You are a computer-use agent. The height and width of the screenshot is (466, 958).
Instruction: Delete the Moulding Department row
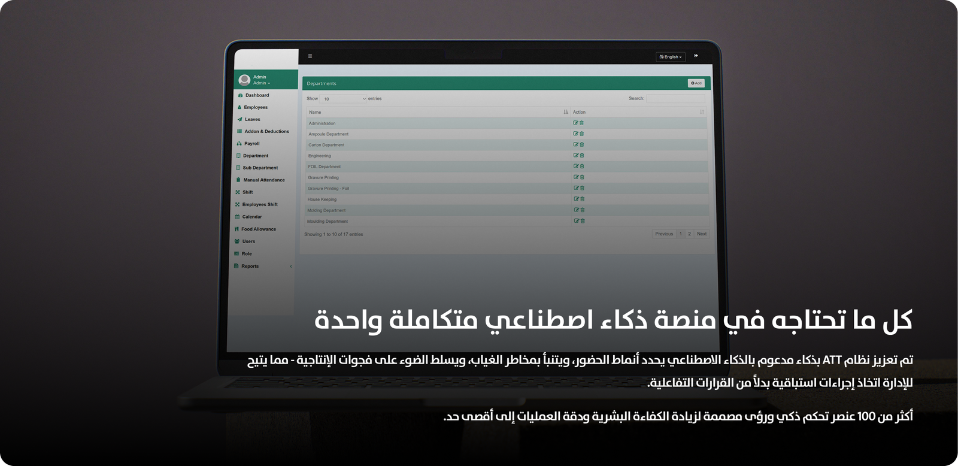[582, 221]
